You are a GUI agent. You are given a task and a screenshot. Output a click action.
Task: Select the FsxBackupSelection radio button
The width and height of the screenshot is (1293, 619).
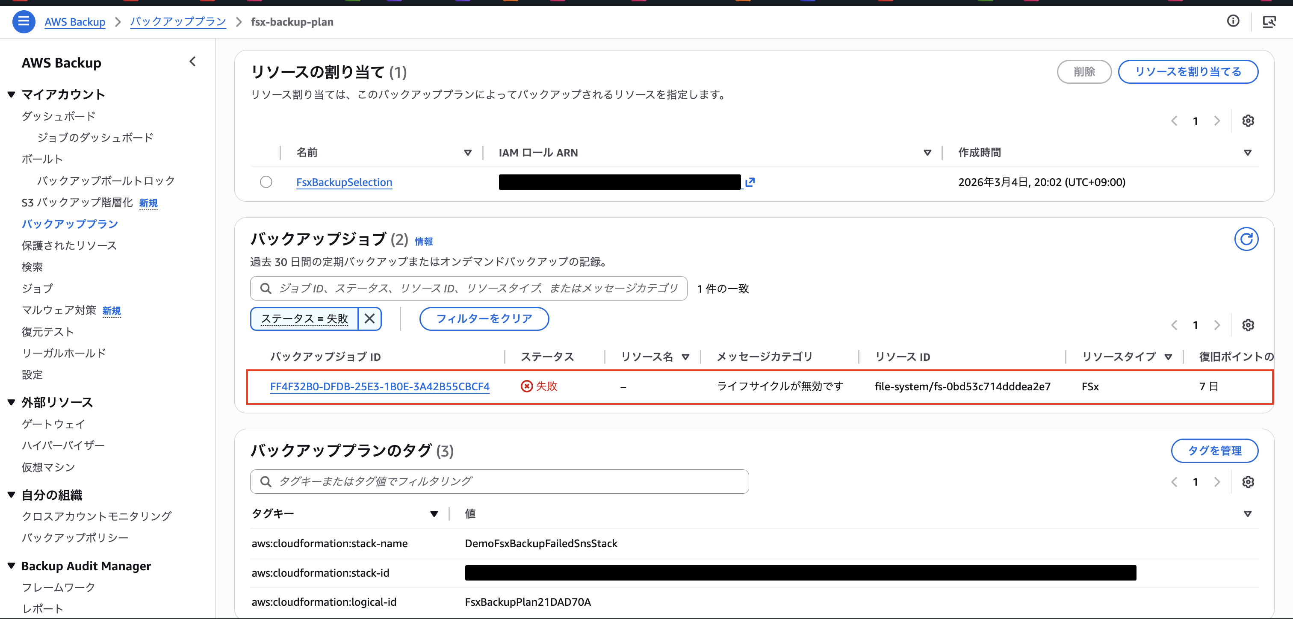(266, 182)
